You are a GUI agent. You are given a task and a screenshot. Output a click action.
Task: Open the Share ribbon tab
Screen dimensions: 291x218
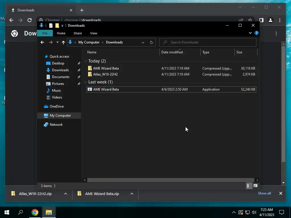point(78,33)
